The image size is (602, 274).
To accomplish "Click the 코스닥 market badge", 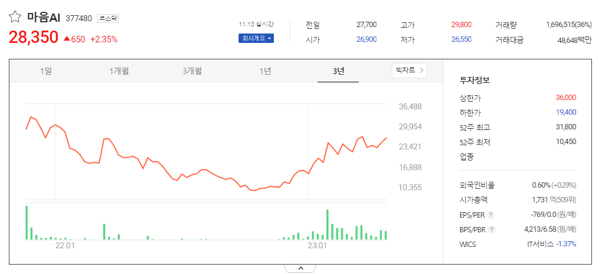I will click(108, 18).
